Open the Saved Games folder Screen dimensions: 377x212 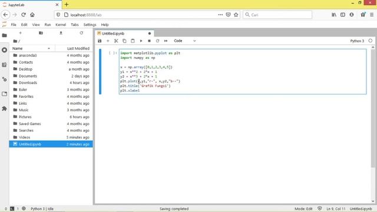pyautogui.click(x=51, y=124)
